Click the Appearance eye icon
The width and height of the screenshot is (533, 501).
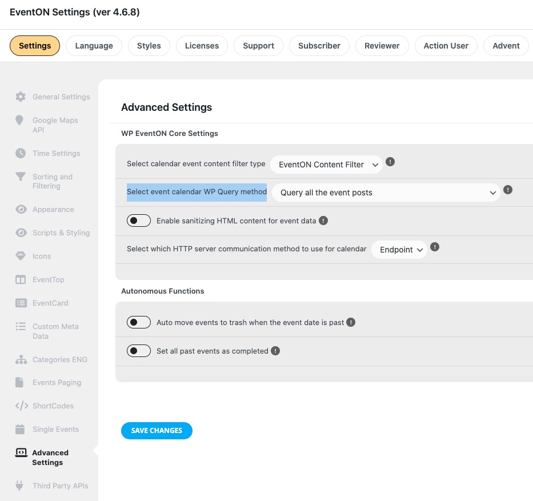21,210
